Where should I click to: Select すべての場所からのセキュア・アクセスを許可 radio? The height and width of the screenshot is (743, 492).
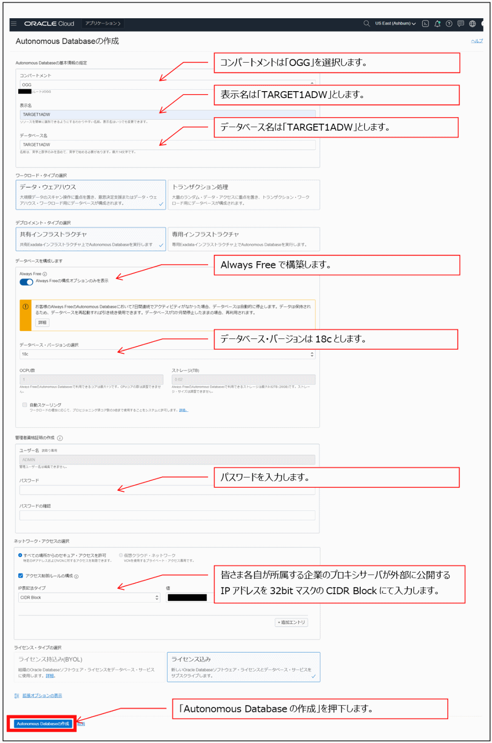(x=20, y=555)
